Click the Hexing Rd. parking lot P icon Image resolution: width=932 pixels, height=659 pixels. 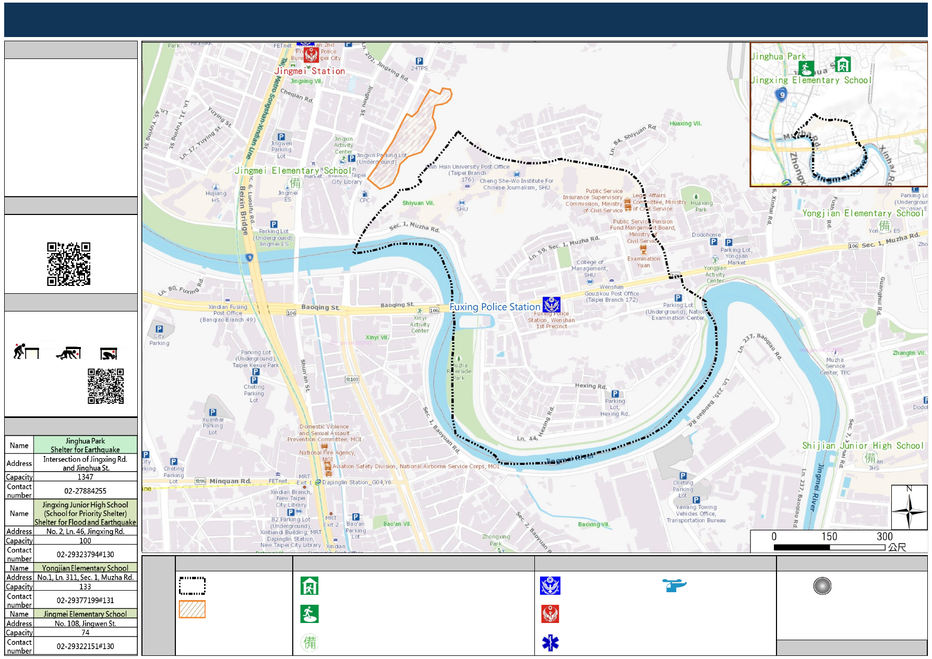(615, 394)
